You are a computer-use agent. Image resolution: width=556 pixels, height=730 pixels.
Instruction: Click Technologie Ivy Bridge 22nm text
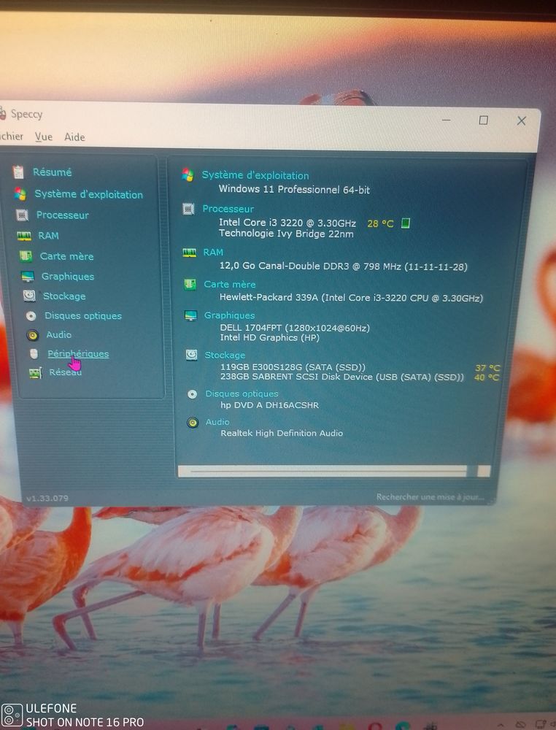pos(286,234)
